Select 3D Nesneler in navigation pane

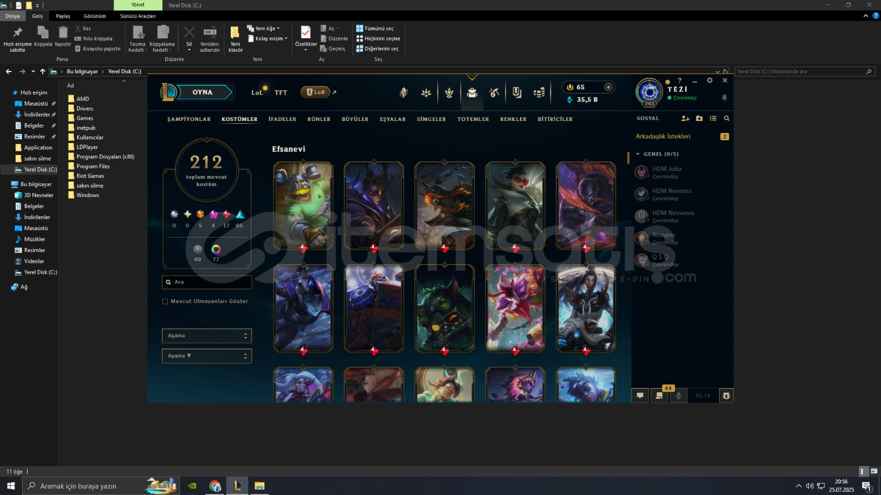tap(39, 195)
